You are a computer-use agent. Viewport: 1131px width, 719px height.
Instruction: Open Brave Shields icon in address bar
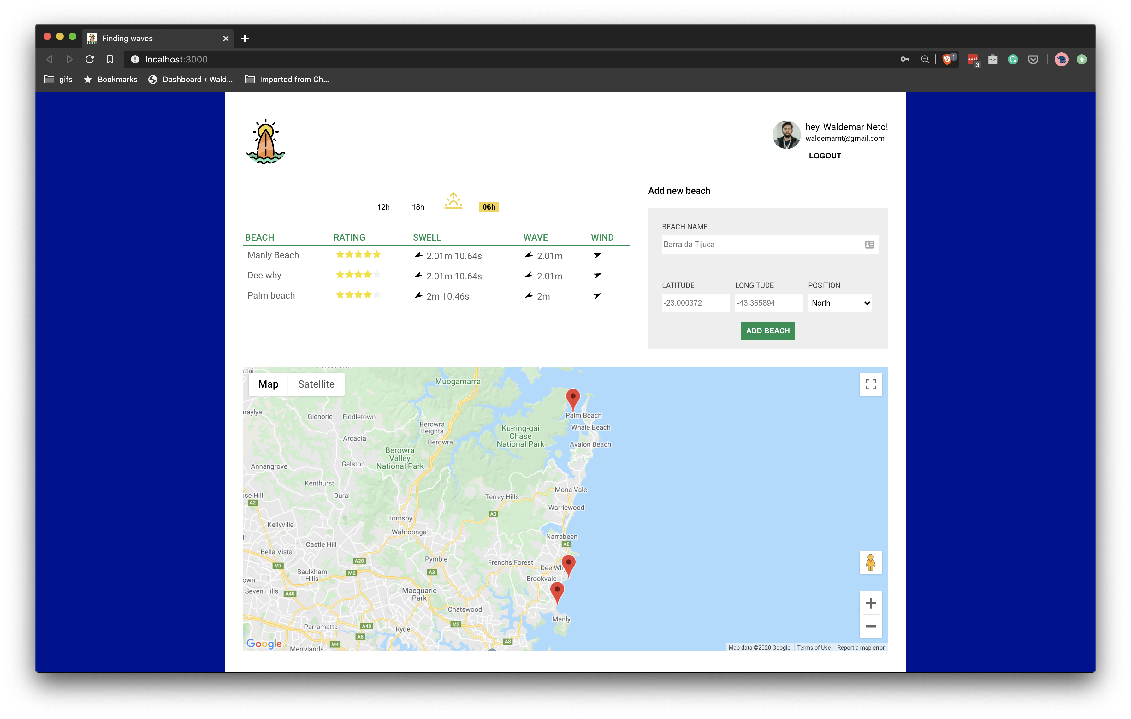(x=947, y=59)
